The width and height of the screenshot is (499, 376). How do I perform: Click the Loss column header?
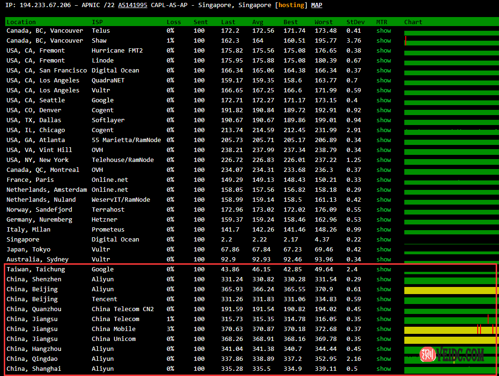pyautogui.click(x=173, y=22)
